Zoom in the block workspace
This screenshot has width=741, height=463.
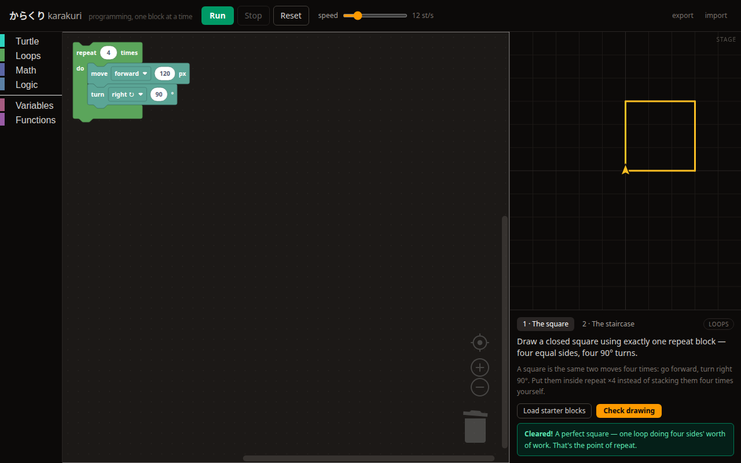[x=480, y=368]
